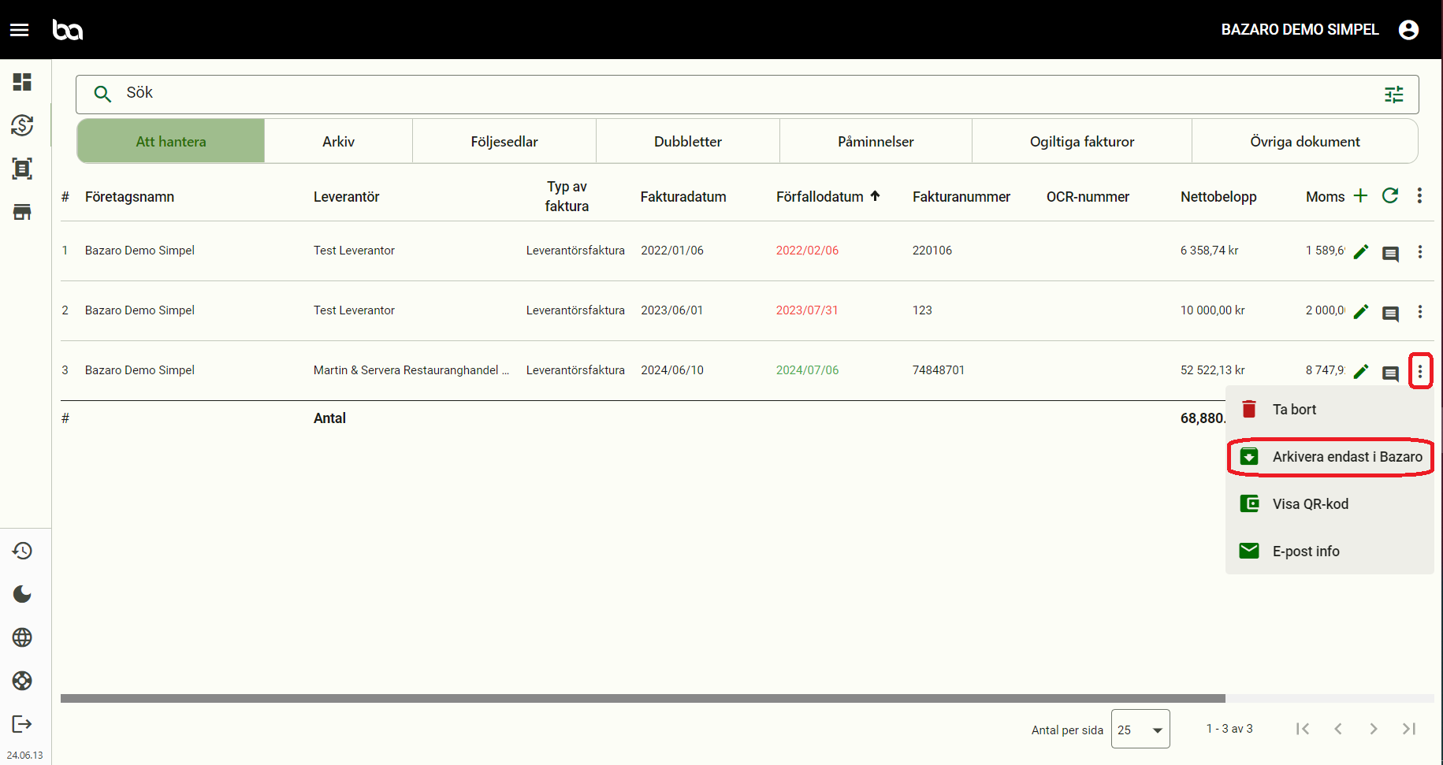The height and width of the screenshot is (765, 1443).
Task: Open the Övriga dokument tab
Action: (1305, 142)
